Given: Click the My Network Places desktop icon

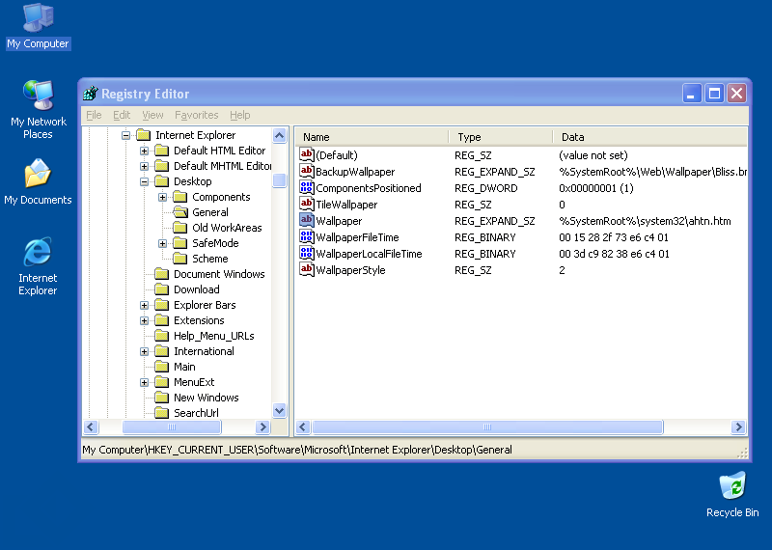Looking at the screenshot, I should (x=38, y=96).
